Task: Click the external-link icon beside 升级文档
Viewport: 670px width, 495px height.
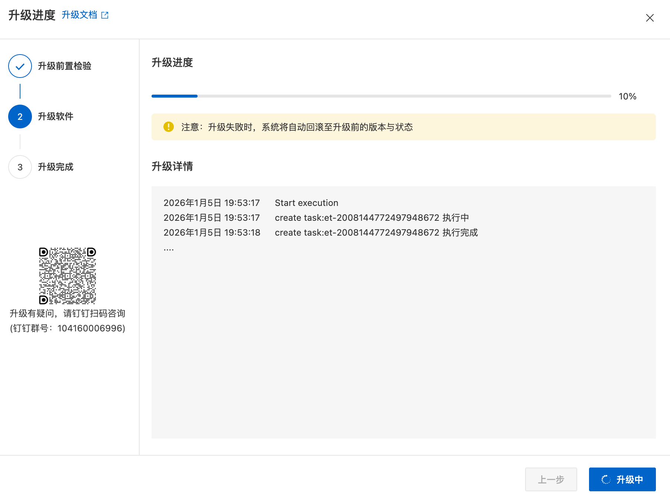Action: pos(105,15)
